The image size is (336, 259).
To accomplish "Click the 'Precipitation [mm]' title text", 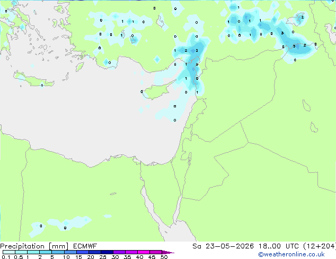I will pos(34,246).
